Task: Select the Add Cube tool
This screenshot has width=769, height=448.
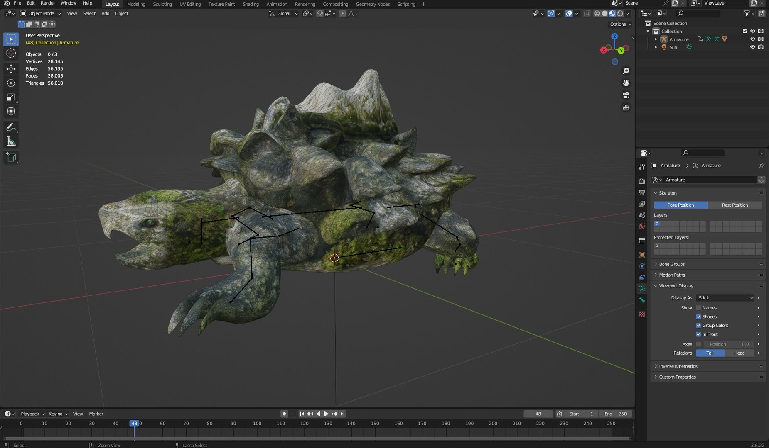Action: click(x=11, y=157)
